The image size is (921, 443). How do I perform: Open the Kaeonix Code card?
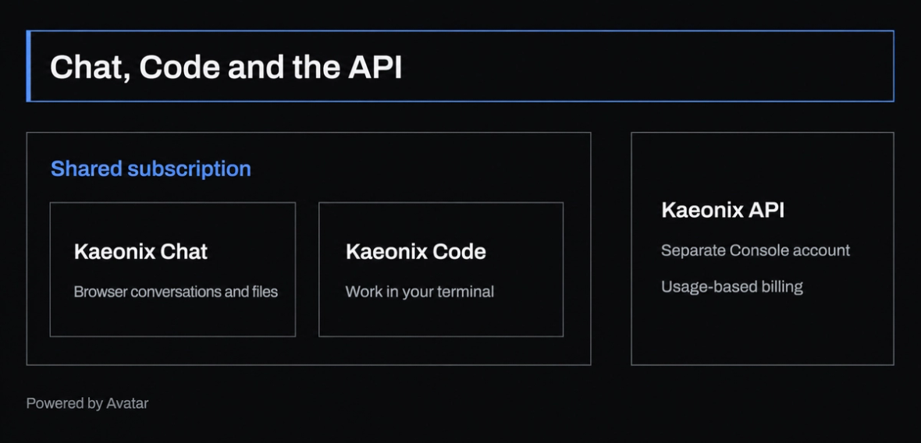(441, 269)
